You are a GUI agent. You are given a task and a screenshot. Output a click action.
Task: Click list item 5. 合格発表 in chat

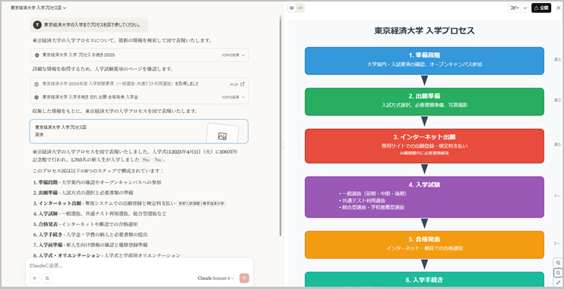click(85, 224)
